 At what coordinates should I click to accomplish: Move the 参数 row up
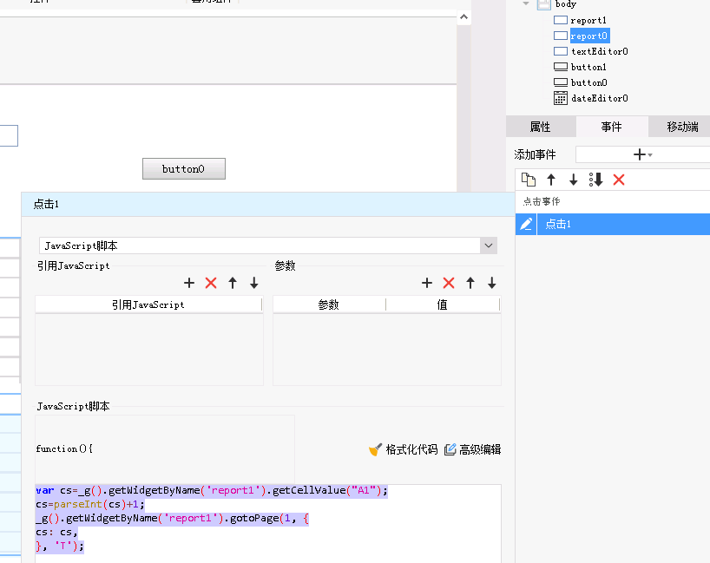(x=470, y=284)
